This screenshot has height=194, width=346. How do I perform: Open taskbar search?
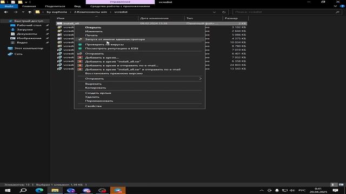click(x=23, y=190)
